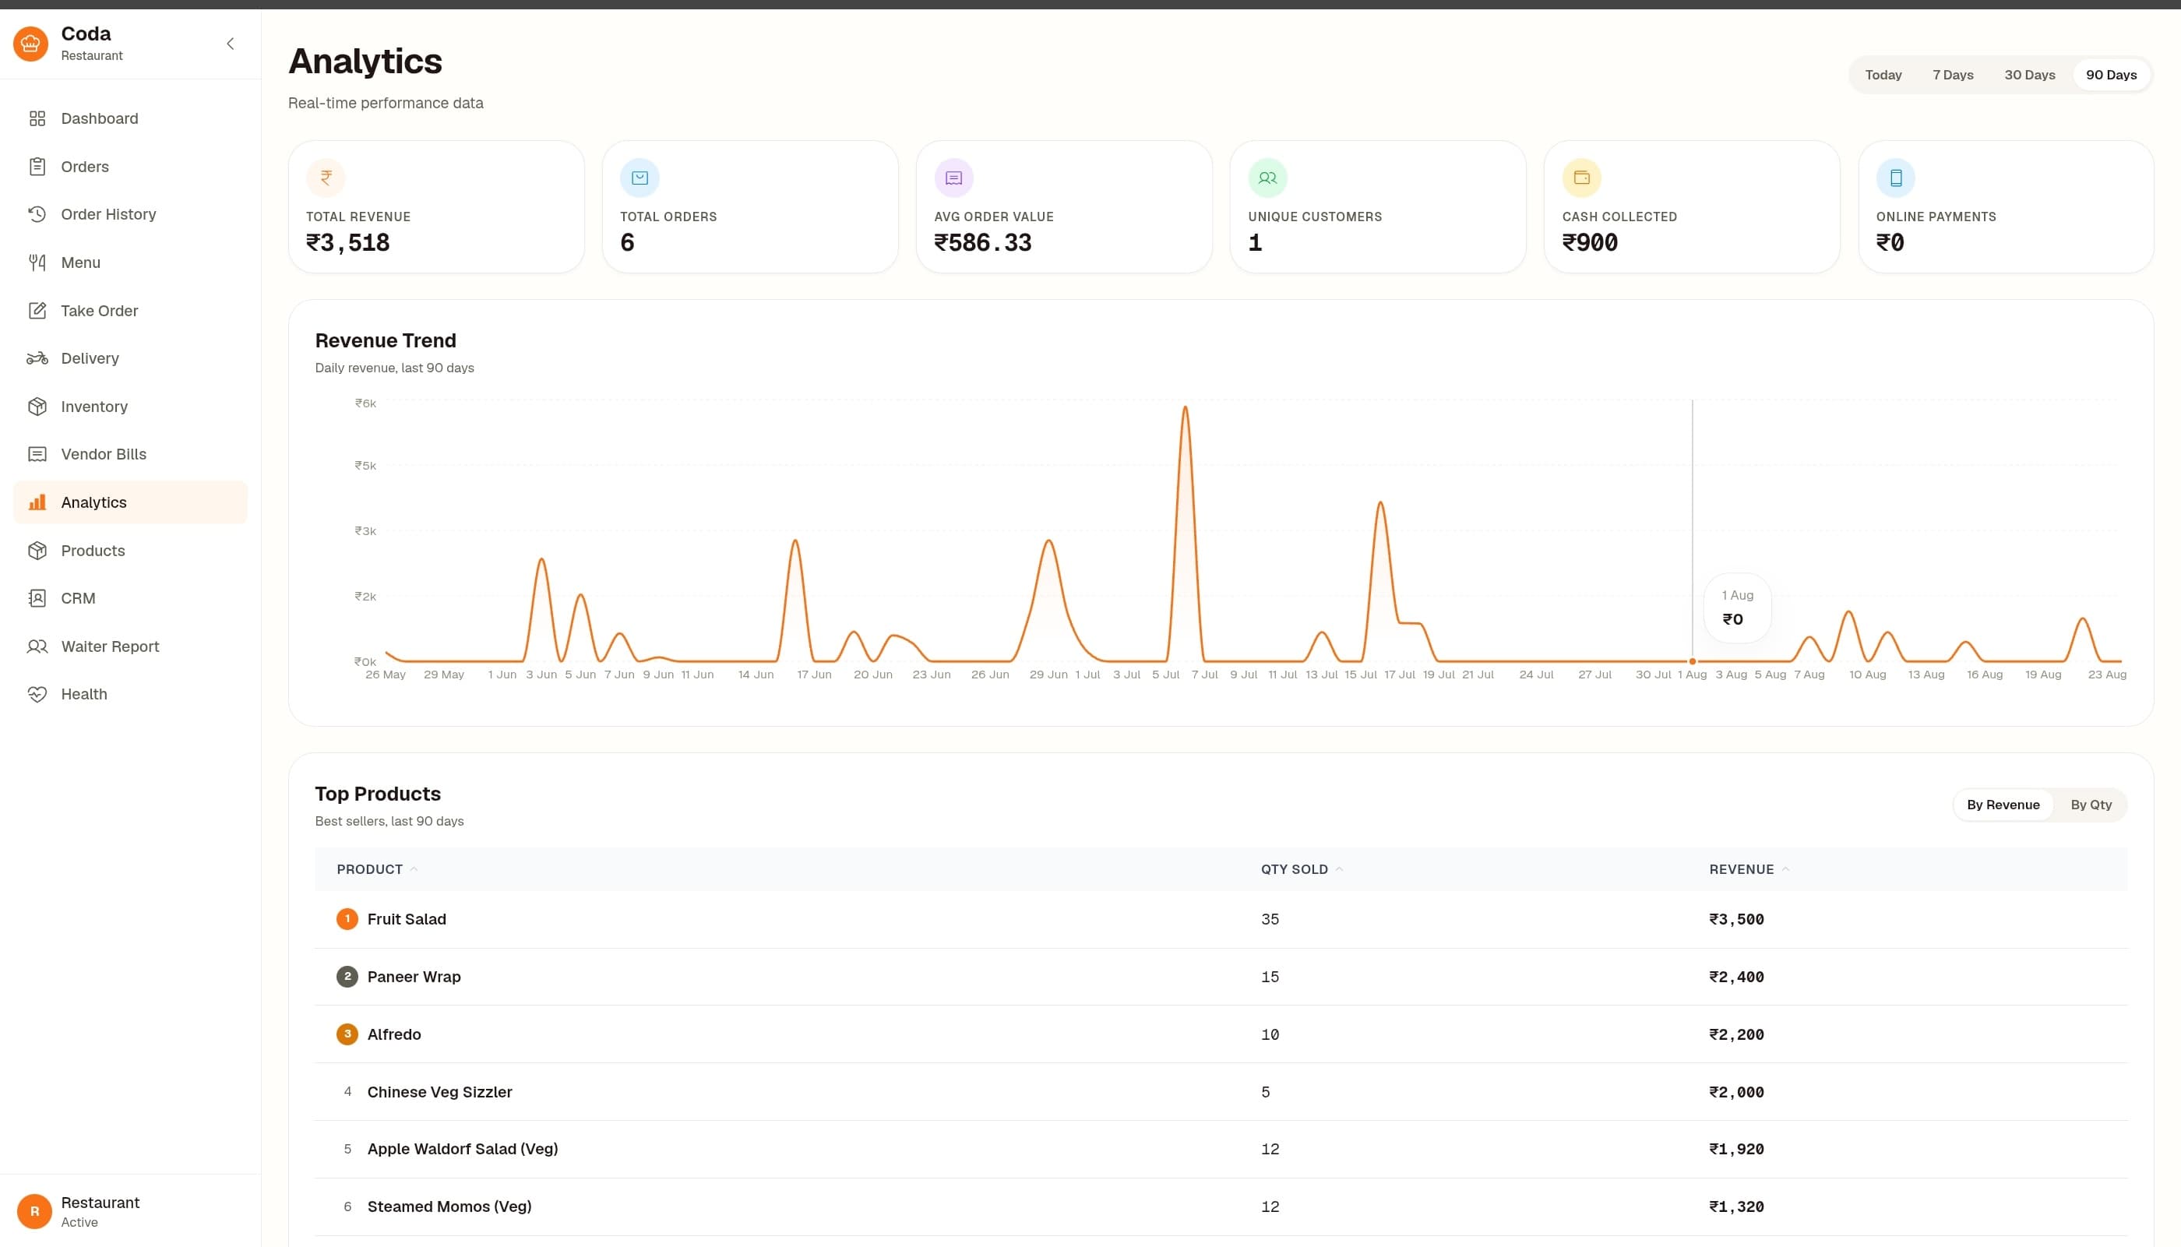2181x1247 pixels.
Task: Click the Health heartbeat icon
Action: 37,694
